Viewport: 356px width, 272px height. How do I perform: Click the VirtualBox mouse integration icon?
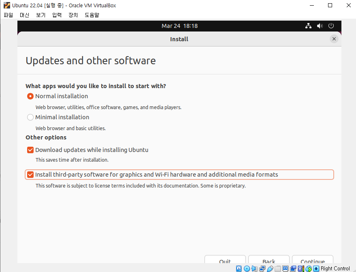point(309,269)
